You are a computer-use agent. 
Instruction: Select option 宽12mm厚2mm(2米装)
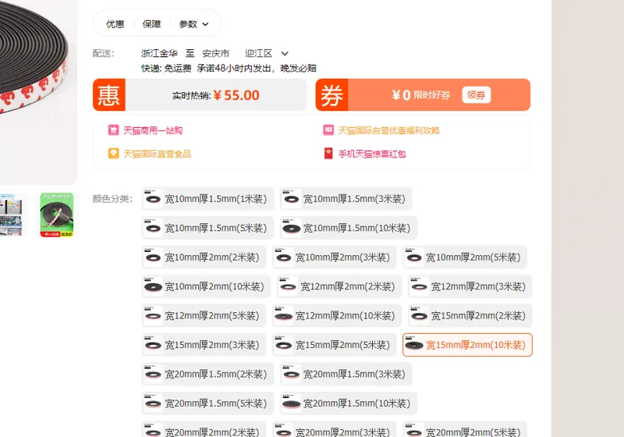pyautogui.click(x=339, y=286)
